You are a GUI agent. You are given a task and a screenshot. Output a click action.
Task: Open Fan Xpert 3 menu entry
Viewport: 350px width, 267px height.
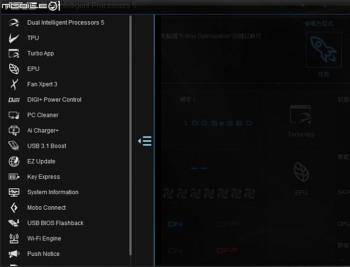coord(42,84)
